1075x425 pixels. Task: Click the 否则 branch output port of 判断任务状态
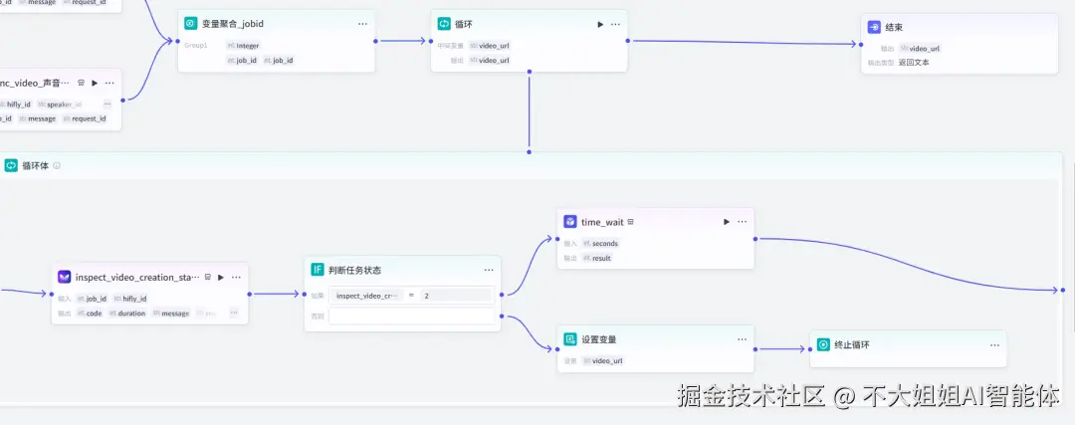tap(502, 316)
